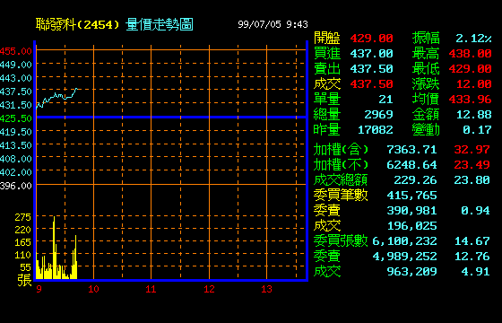Select the 455.00 upper limit price label
The image size is (502, 323).
[x=16, y=51]
